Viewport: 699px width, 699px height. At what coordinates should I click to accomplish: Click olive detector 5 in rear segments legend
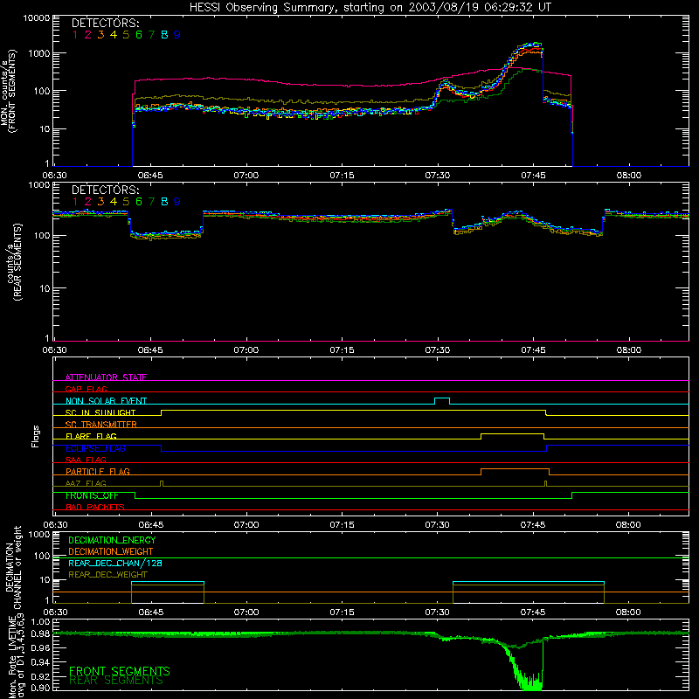click(x=126, y=202)
